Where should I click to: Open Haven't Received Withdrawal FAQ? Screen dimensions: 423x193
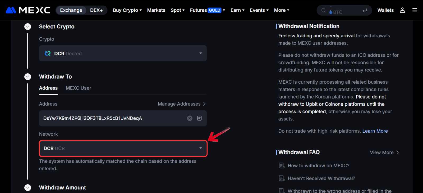(321, 178)
